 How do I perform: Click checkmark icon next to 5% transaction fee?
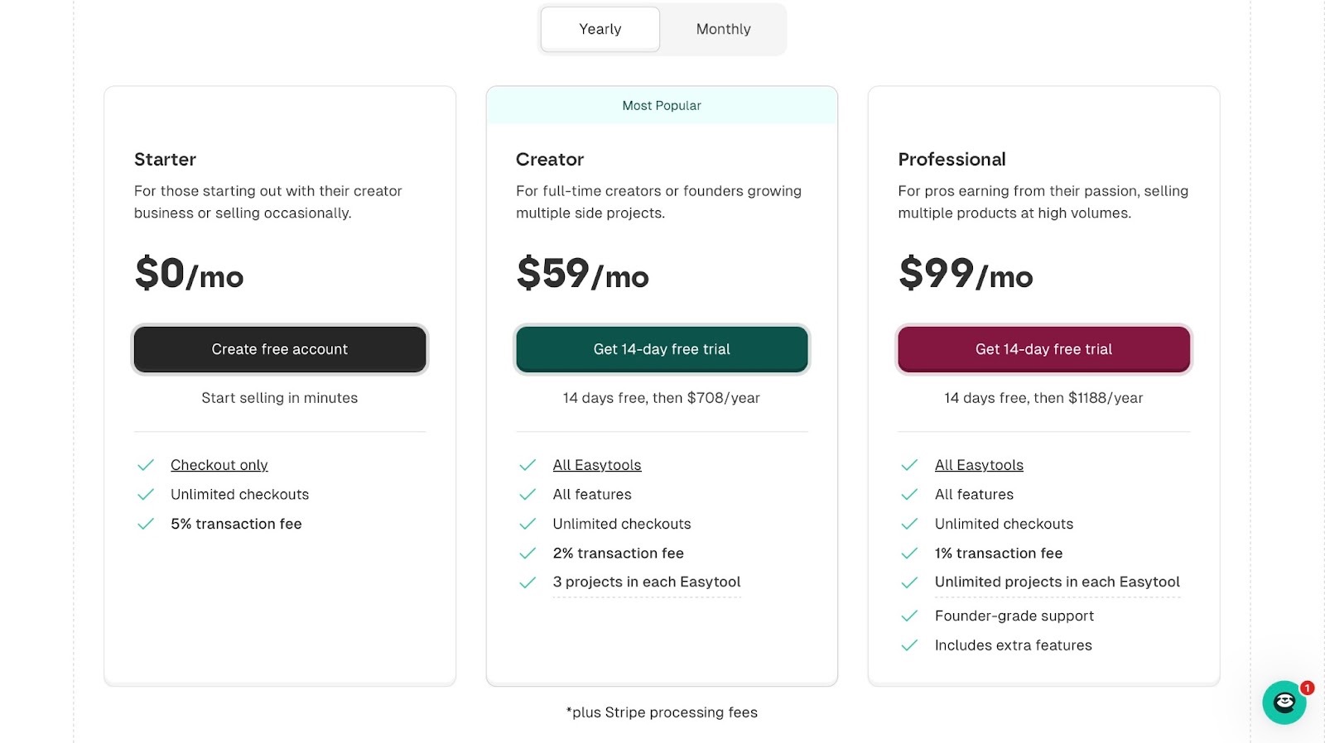pos(146,524)
